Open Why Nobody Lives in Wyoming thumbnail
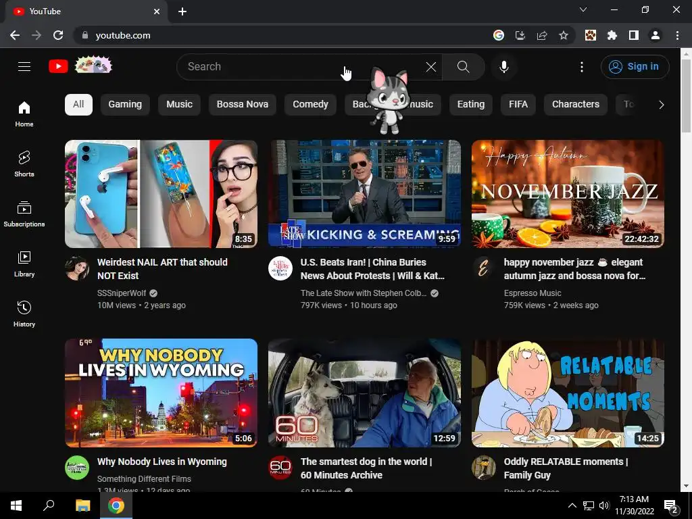Image resolution: width=692 pixels, height=519 pixels. tap(161, 393)
